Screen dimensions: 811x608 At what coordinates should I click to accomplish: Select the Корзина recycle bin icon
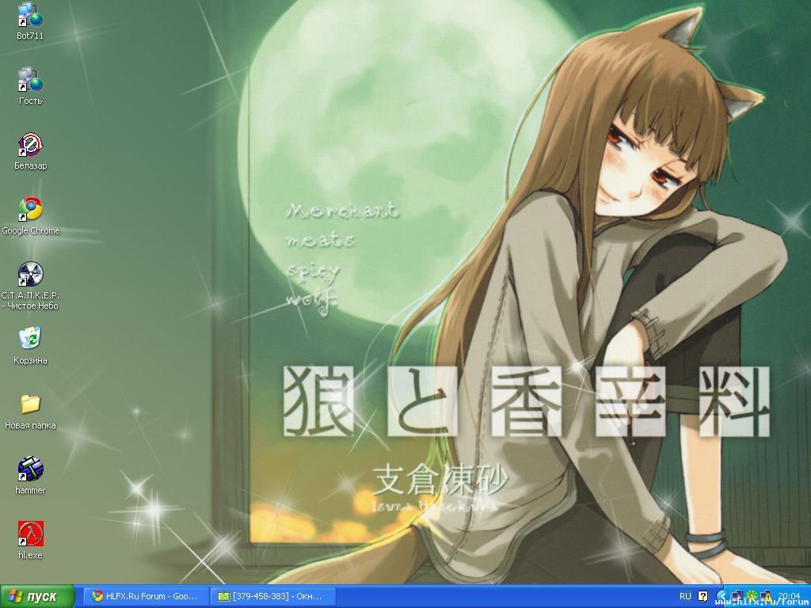(30, 345)
